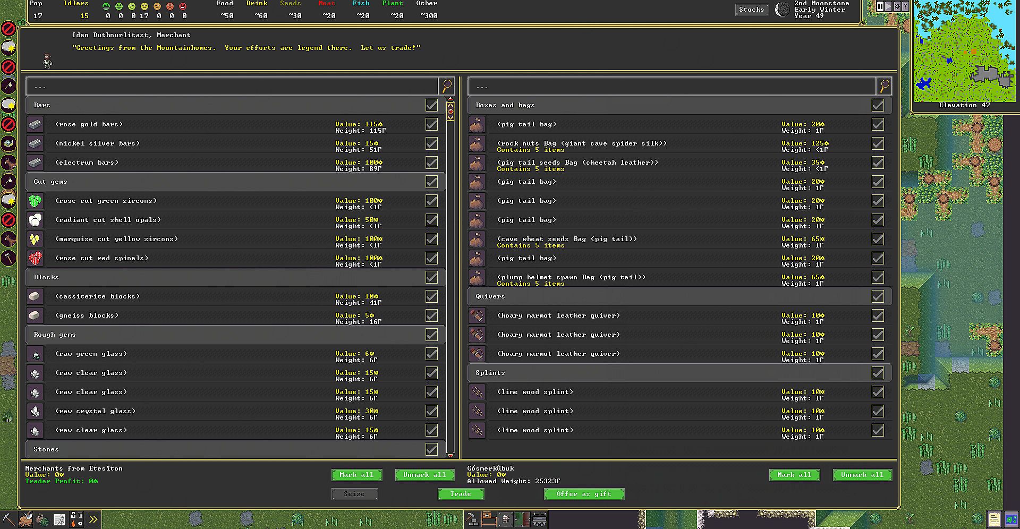Image resolution: width=1020 pixels, height=529 pixels.
Task: Click the merchant list search magnifier icon
Action: pos(447,86)
